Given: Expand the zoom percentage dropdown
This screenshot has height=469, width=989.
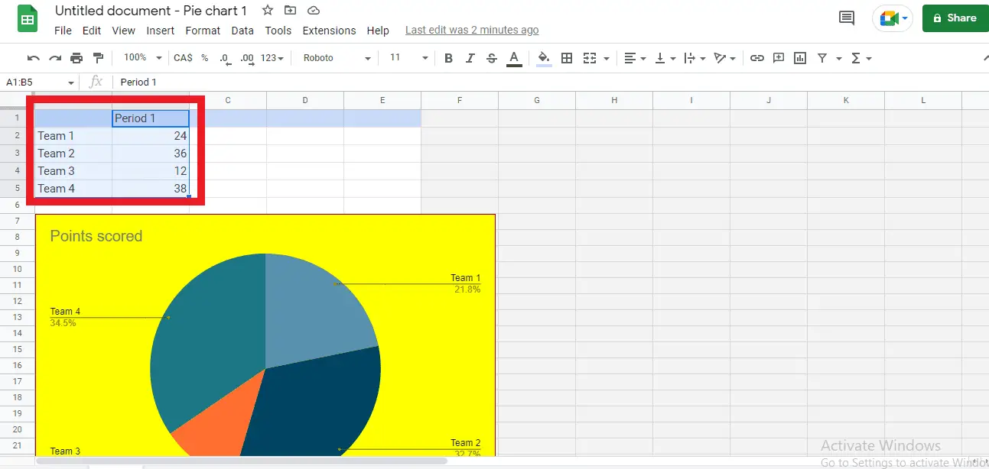Looking at the screenshot, I should pyautogui.click(x=142, y=57).
